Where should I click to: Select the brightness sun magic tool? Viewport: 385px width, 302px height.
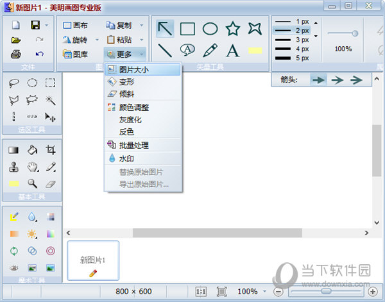32,234
